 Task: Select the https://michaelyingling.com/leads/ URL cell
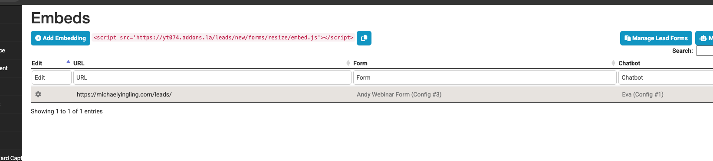(124, 94)
